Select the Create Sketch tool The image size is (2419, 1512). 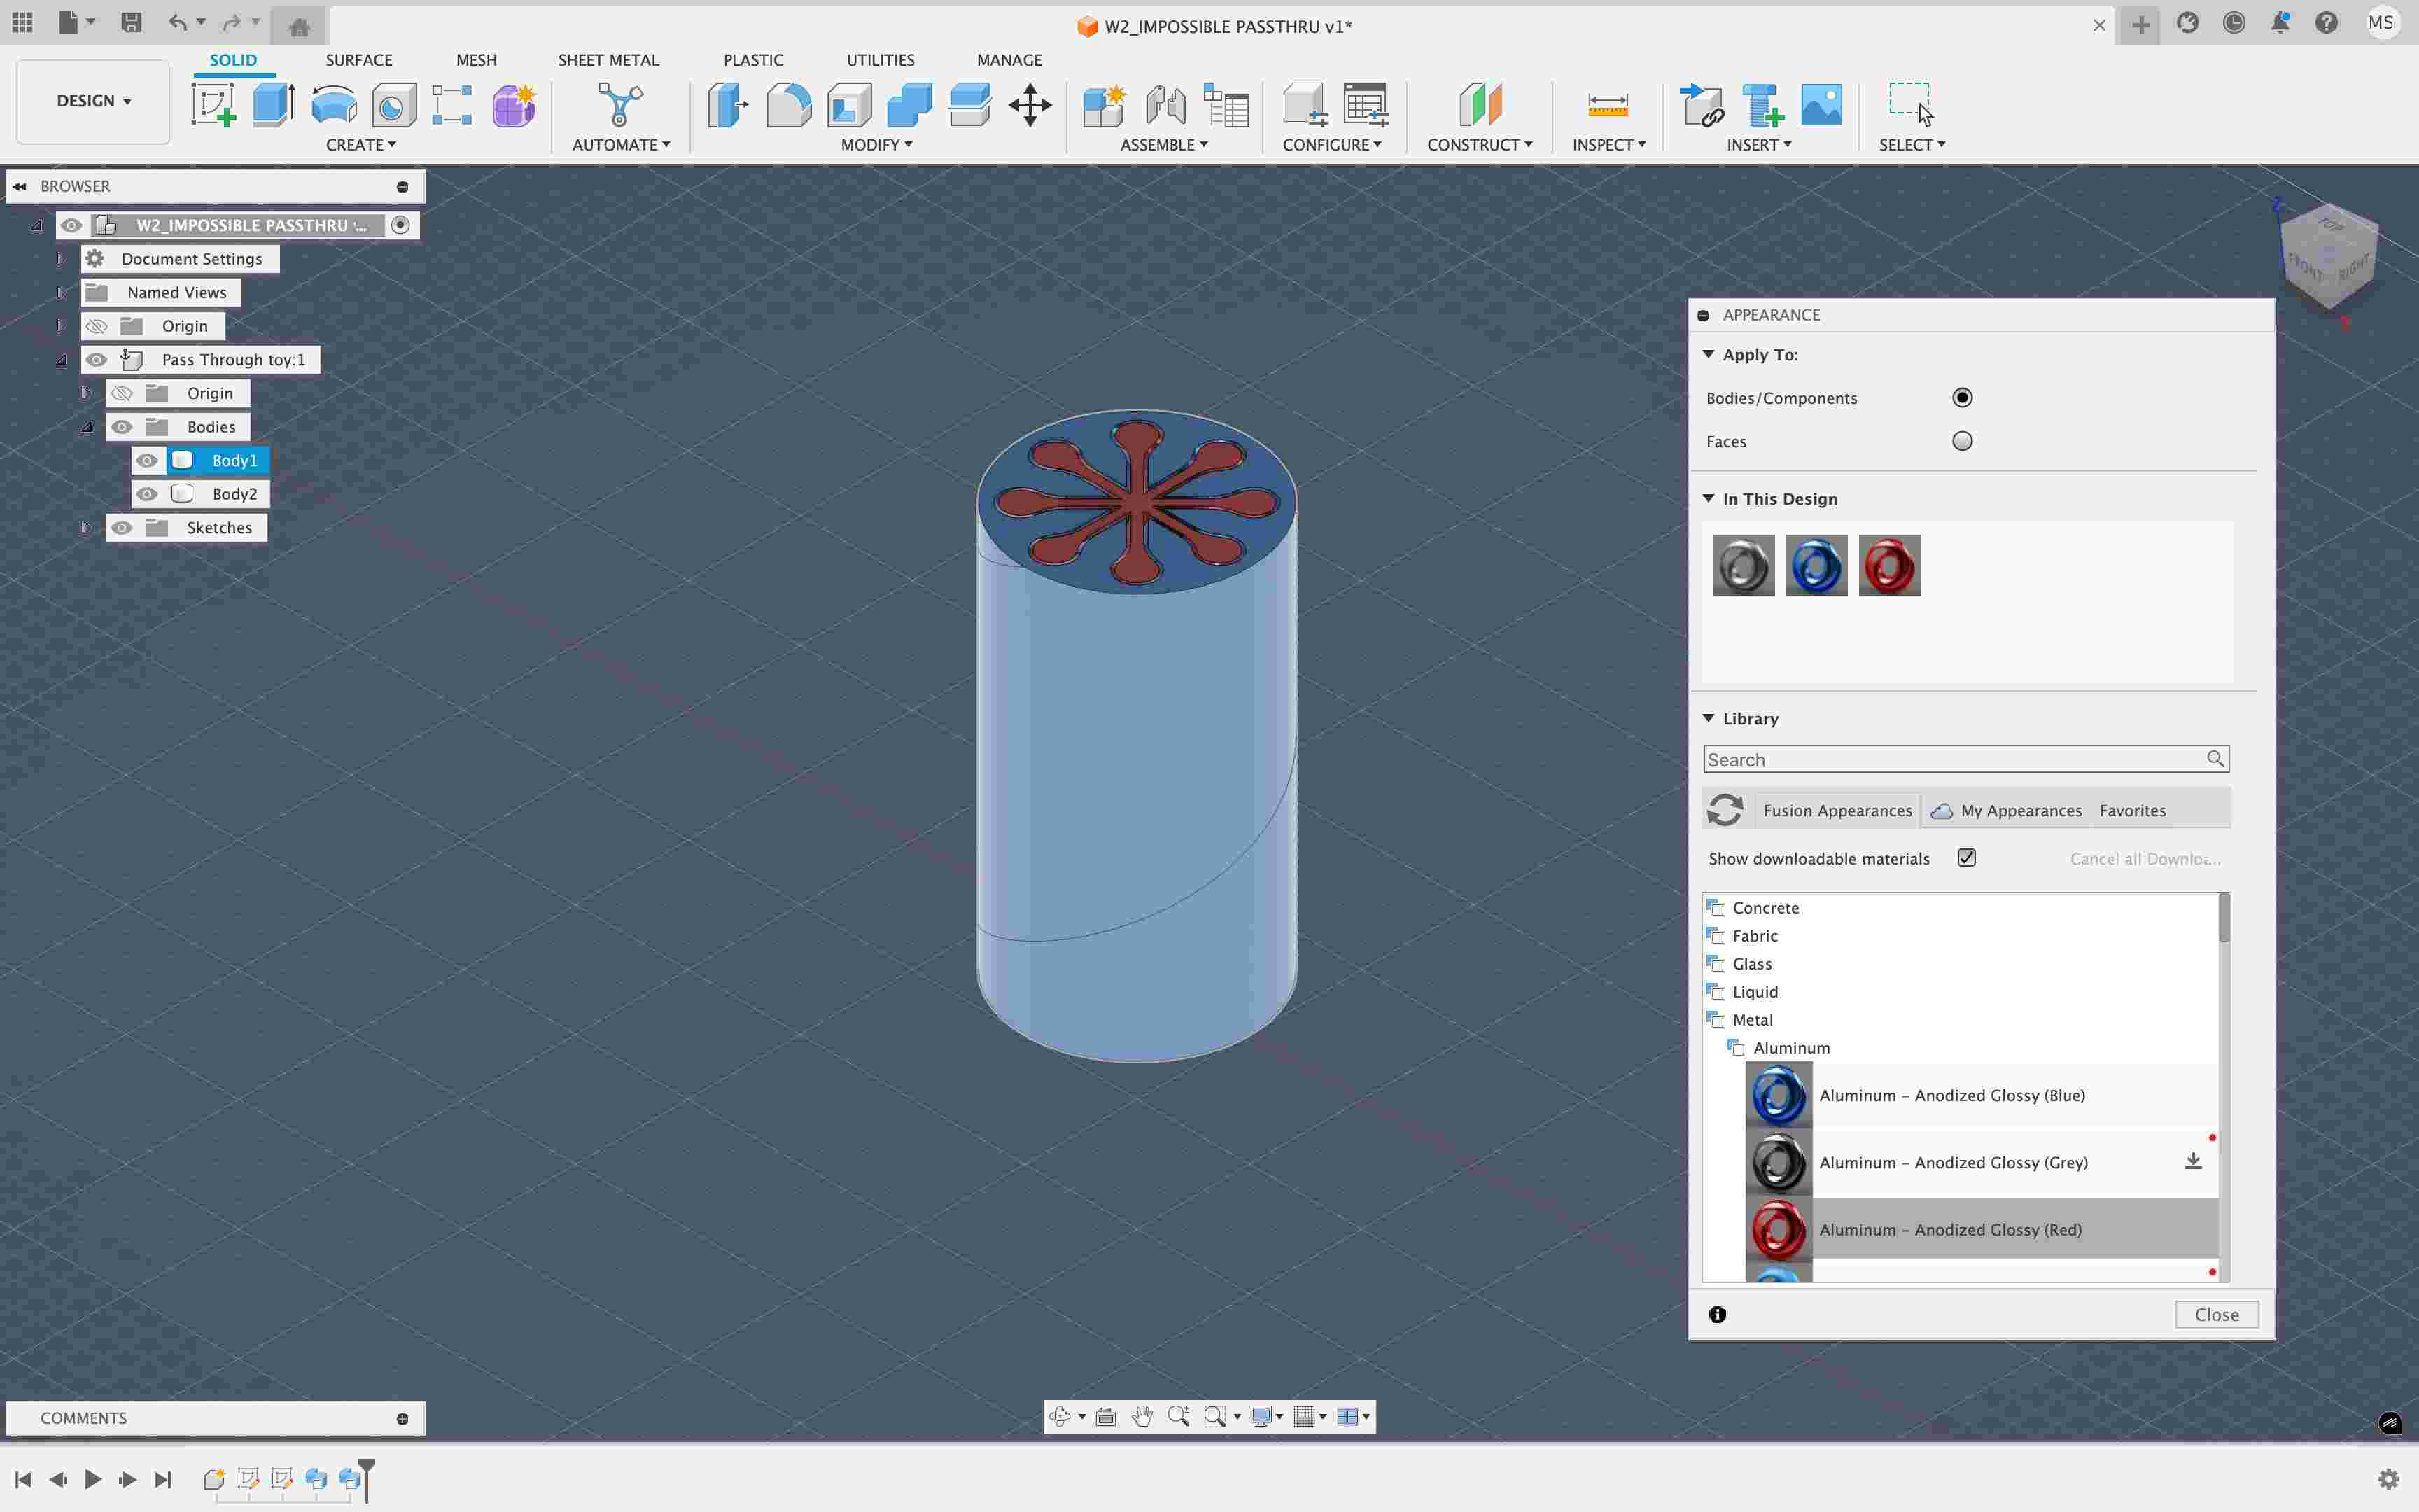click(x=213, y=105)
